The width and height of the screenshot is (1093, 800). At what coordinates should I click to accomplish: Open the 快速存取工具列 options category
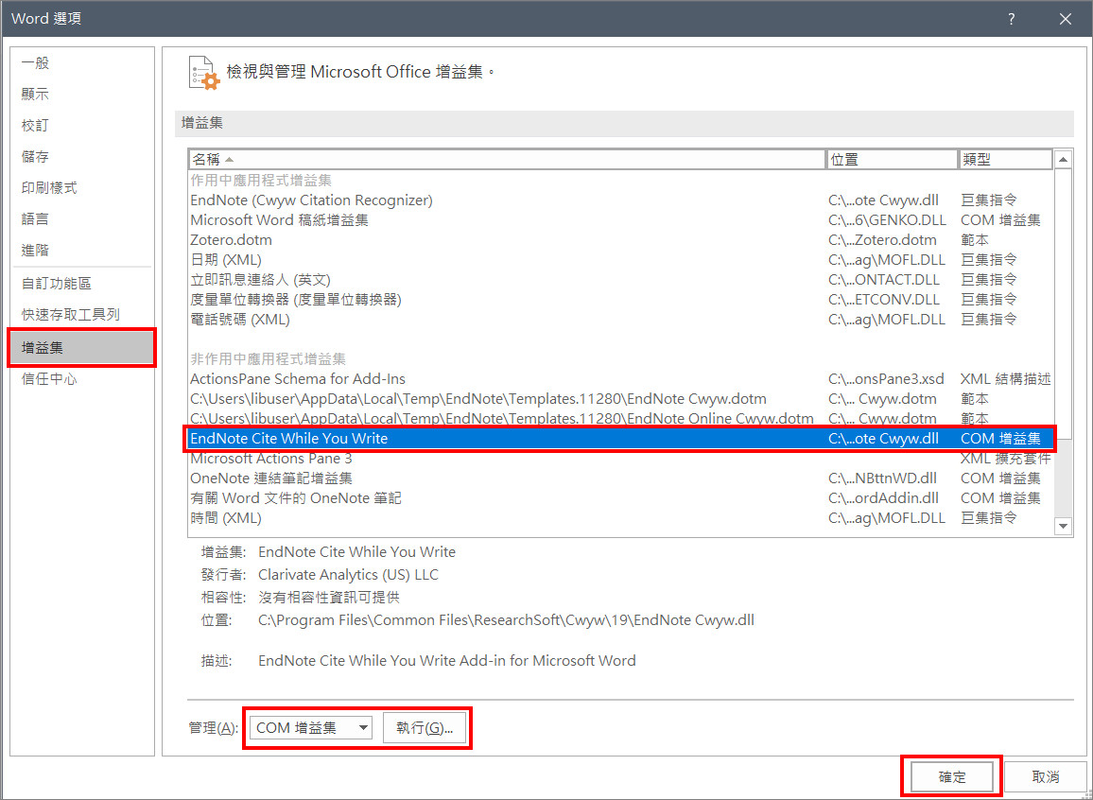coord(82,315)
